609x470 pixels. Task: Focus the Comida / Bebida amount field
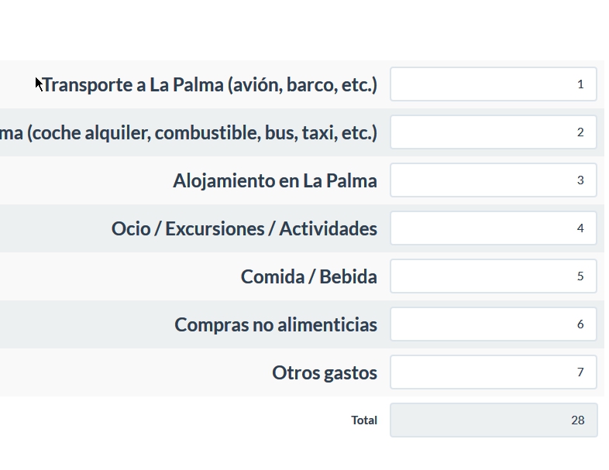pyautogui.click(x=493, y=276)
